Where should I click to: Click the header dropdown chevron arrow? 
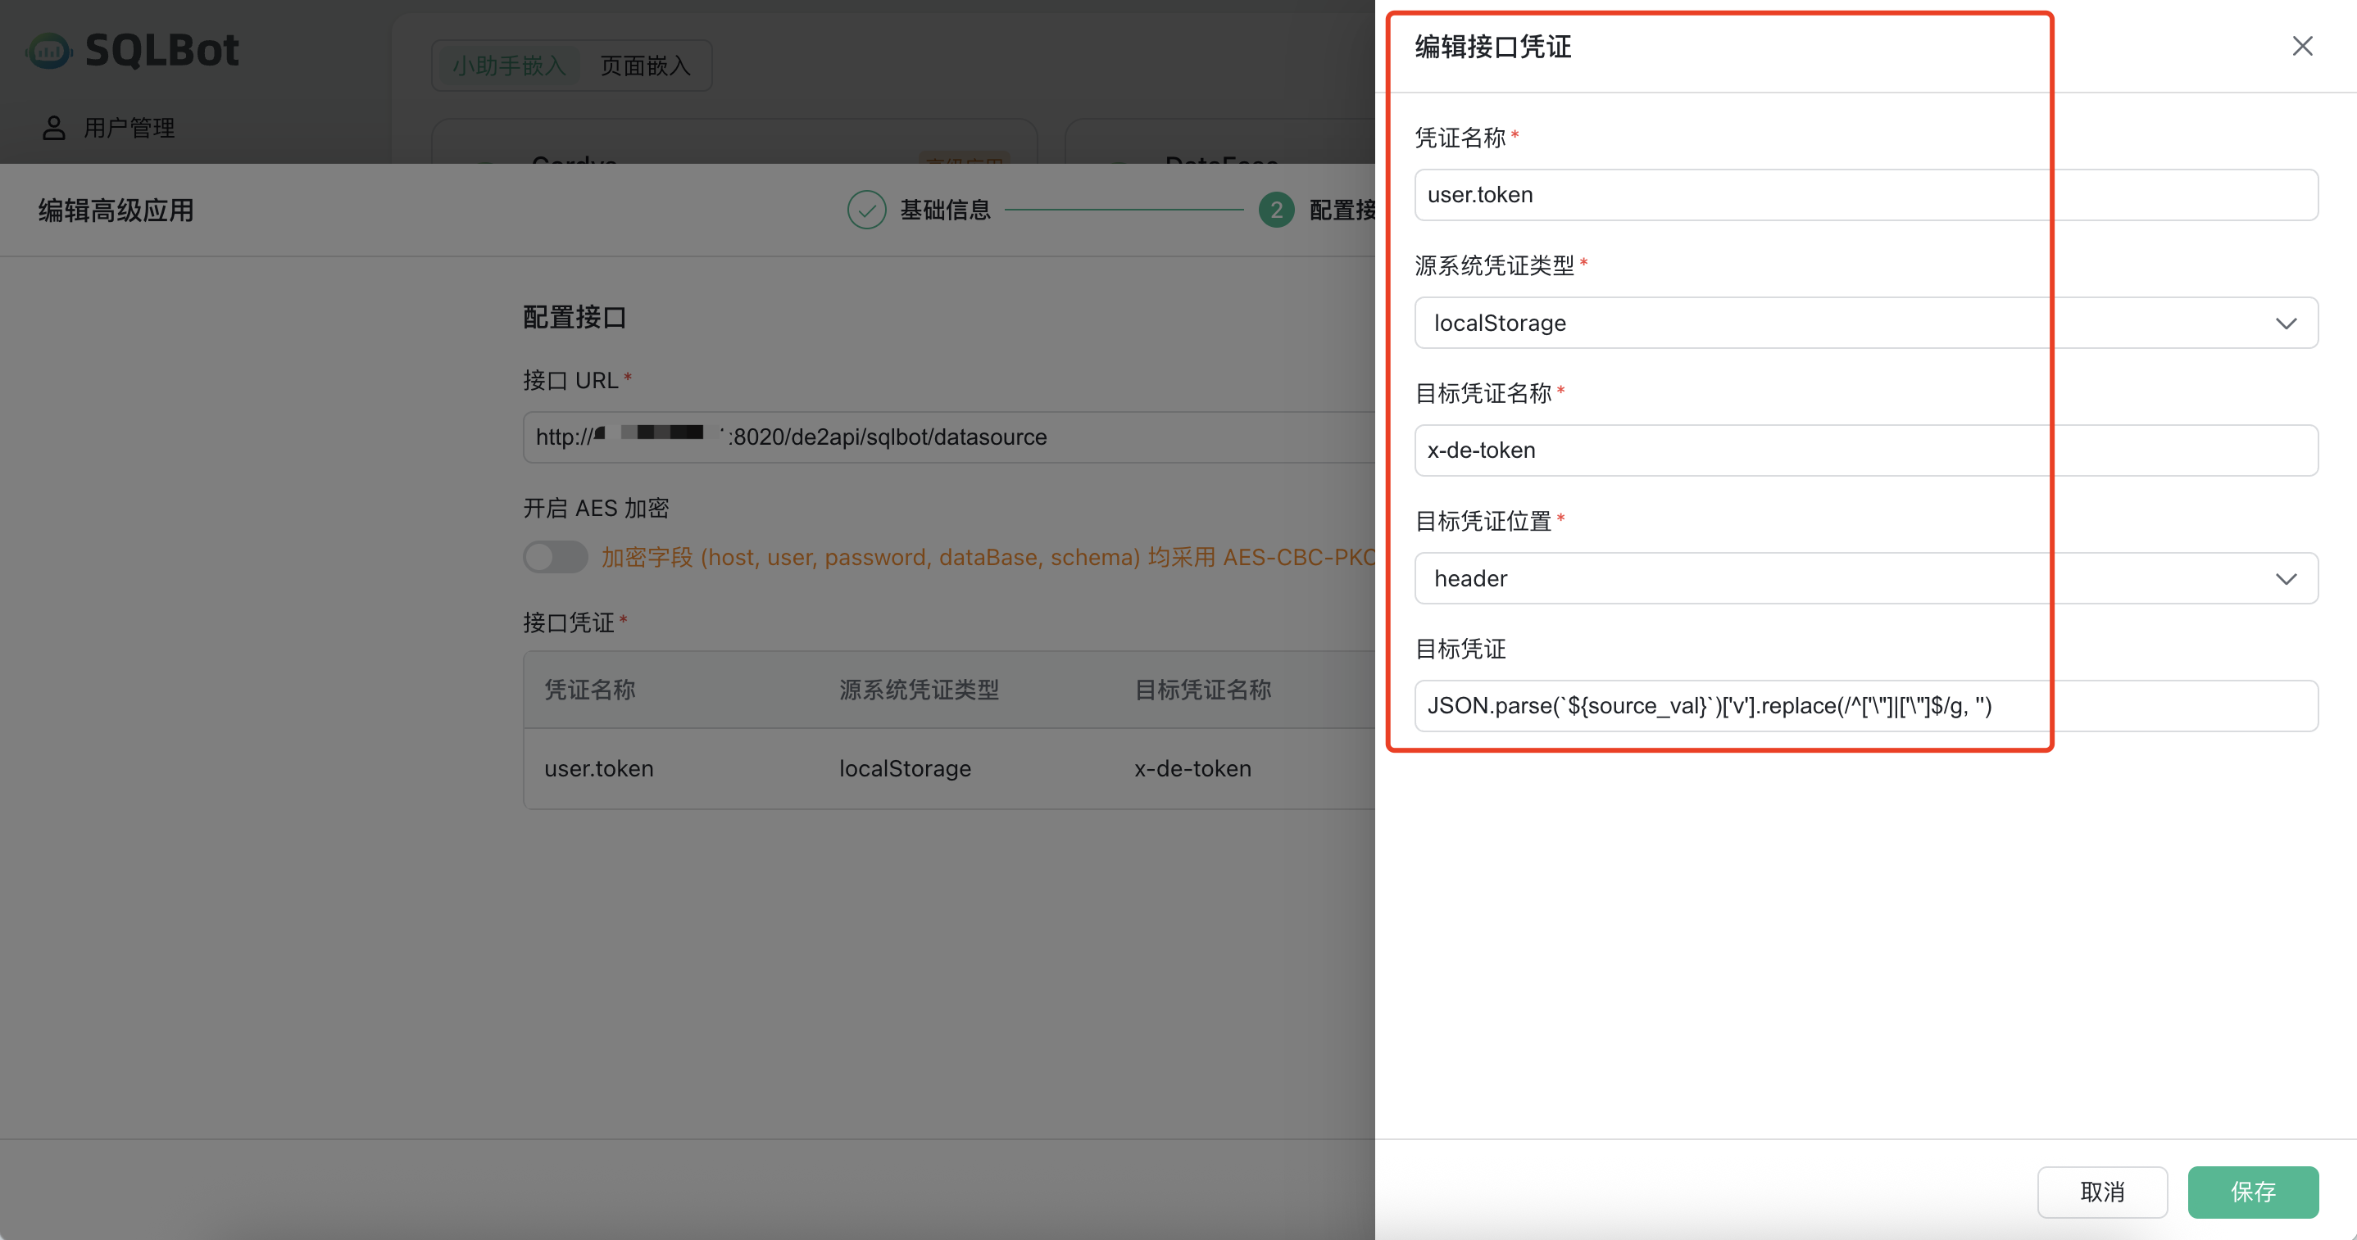click(2285, 579)
